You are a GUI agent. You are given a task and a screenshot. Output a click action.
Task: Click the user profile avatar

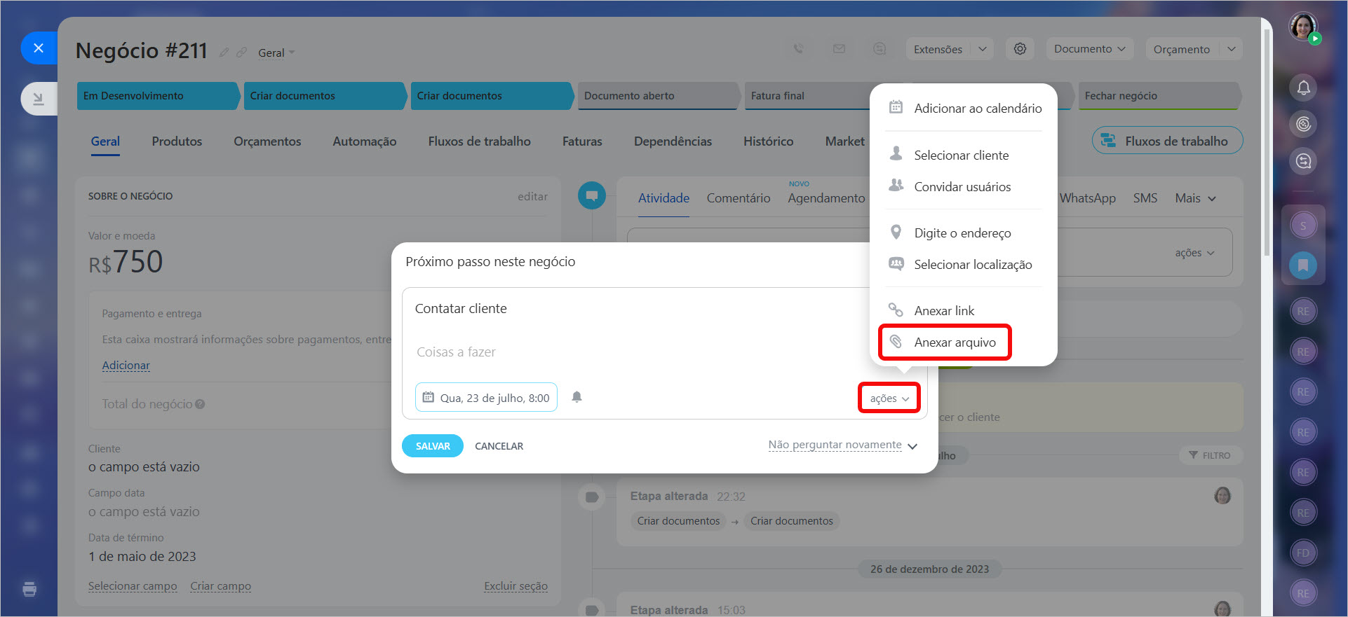(x=1303, y=27)
